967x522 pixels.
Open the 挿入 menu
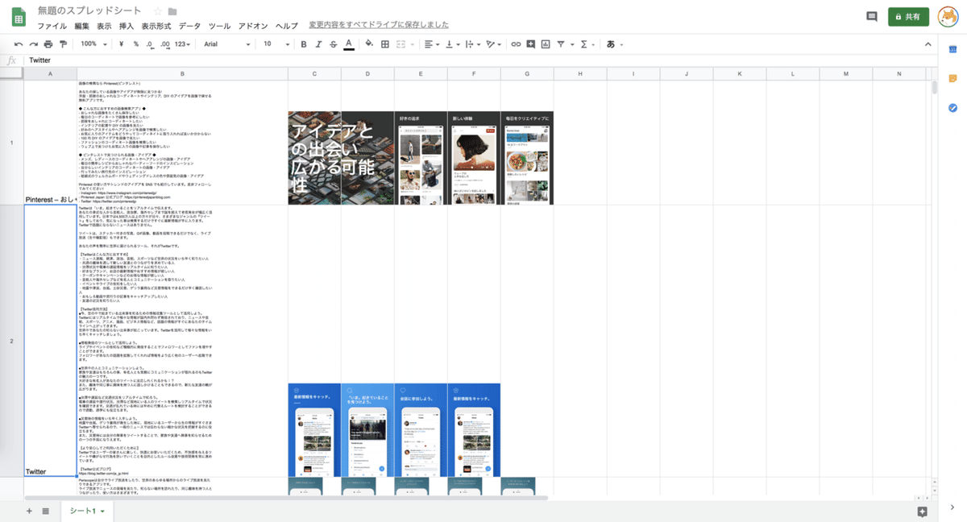[127, 26]
